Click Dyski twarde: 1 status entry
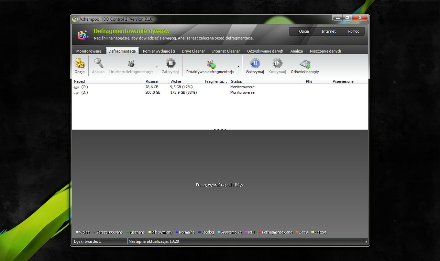Viewport: 440px width, 261px height. click(87, 241)
